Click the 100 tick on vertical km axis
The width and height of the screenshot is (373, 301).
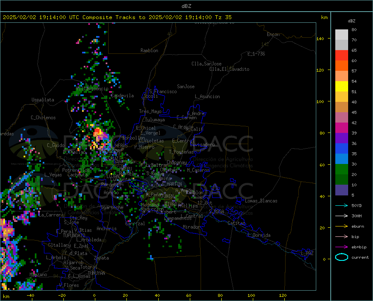point(320,101)
